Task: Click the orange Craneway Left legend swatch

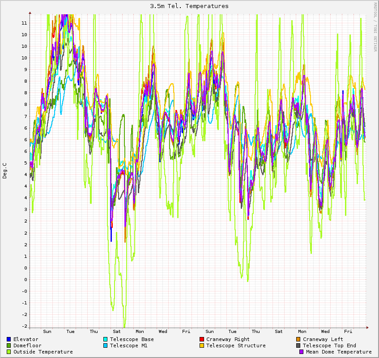Action: 298,339
